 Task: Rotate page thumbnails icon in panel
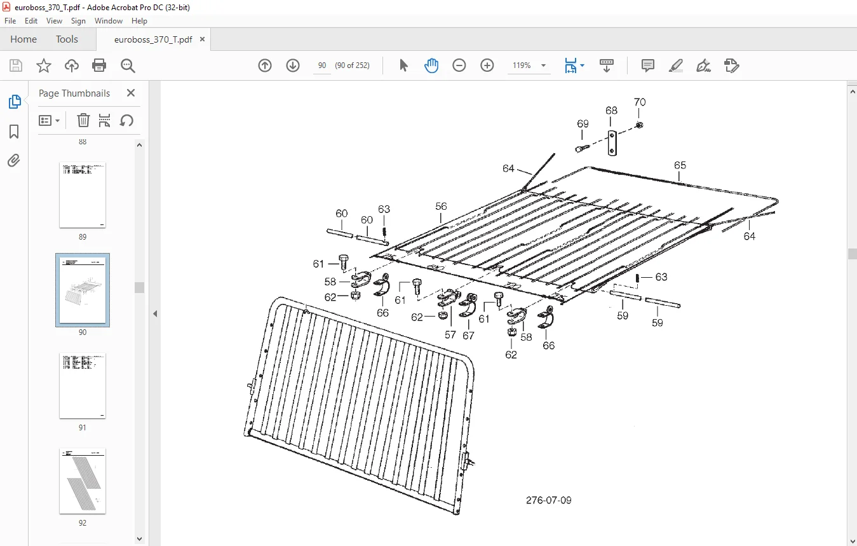[126, 120]
